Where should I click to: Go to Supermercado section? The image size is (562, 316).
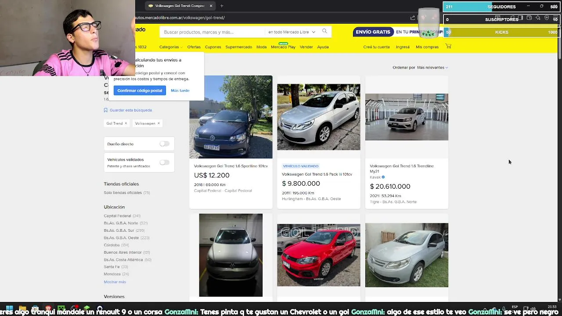[x=238, y=47]
